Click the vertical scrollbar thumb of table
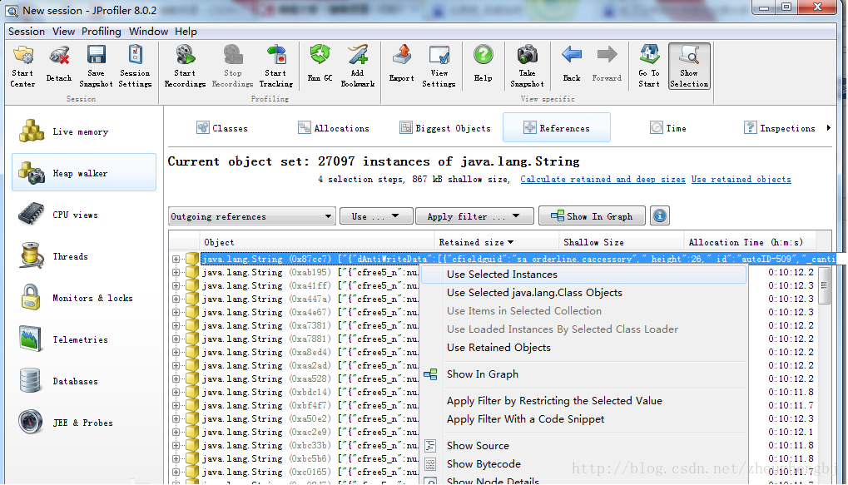This screenshot has width=848, height=485. click(x=824, y=285)
